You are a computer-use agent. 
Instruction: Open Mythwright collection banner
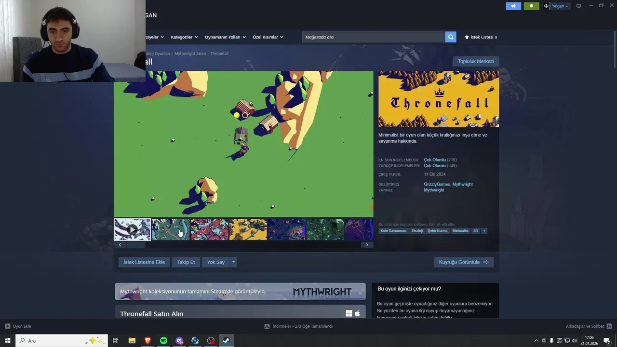240,292
